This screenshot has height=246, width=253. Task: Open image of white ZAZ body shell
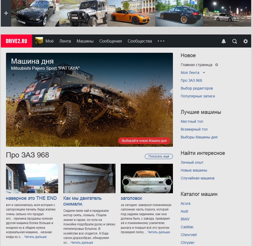coord(147,178)
